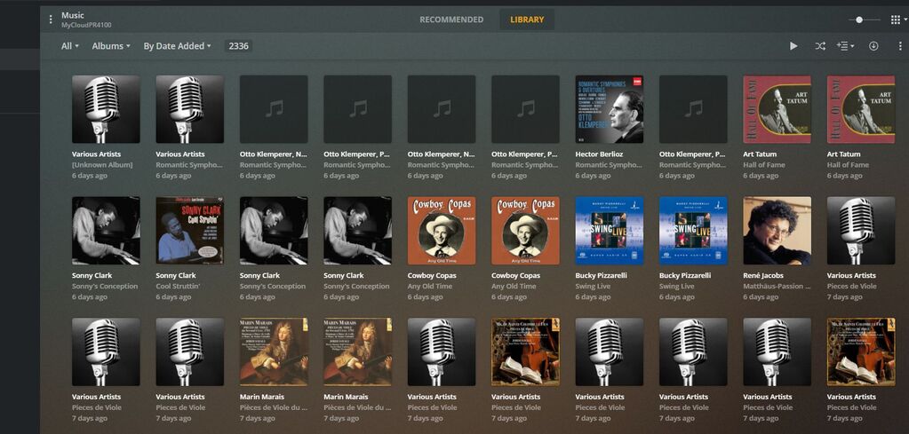
Task: Open the By Date Added sort dropdown
Action: [177, 46]
